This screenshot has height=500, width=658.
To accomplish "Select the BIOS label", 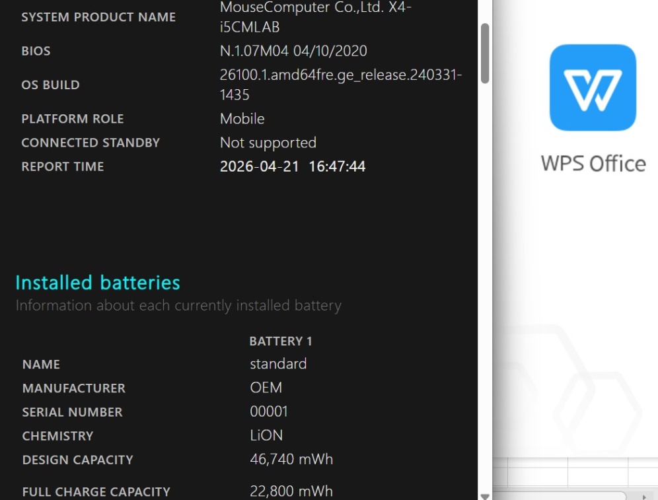I will (x=36, y=51).
